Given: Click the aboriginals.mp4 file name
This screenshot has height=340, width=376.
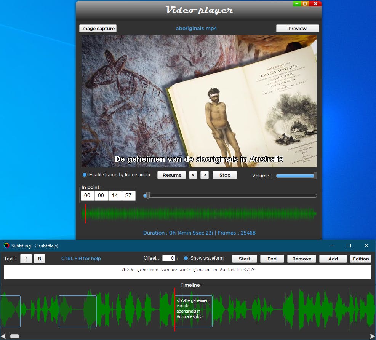Looking at the screenshot, I should [197, 28].
